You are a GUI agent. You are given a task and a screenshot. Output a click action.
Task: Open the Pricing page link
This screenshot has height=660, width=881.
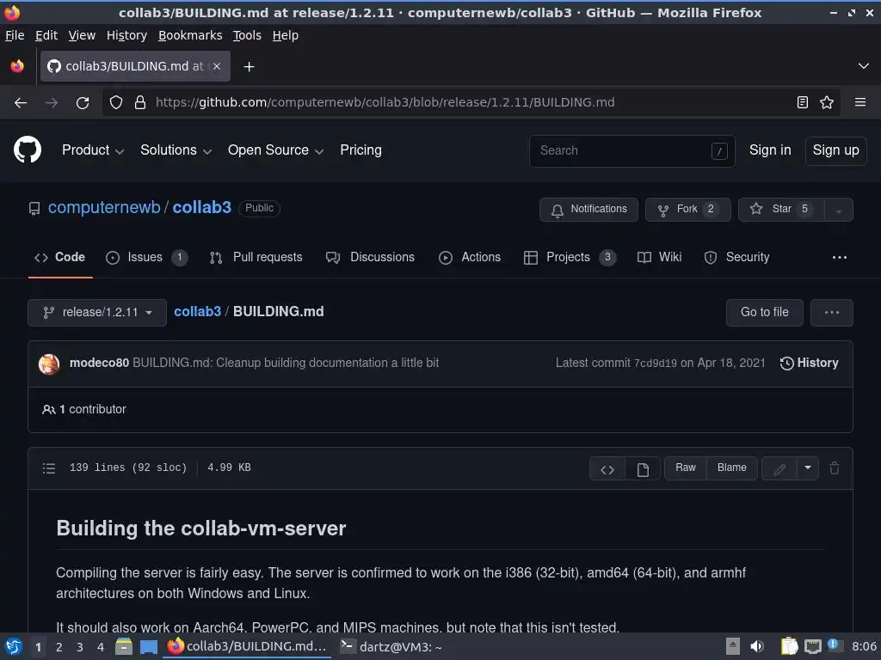pyautogui.click(x=360, y=150)
